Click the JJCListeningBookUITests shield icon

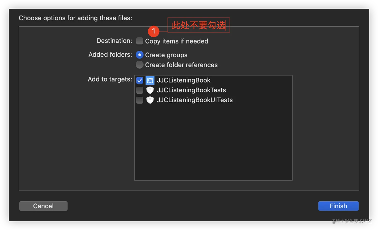(150, 100)
